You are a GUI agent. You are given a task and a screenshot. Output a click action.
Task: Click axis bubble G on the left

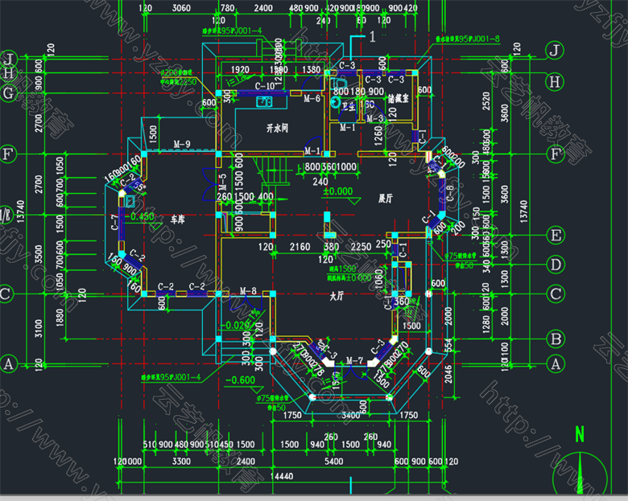click(x=8, y=93)
